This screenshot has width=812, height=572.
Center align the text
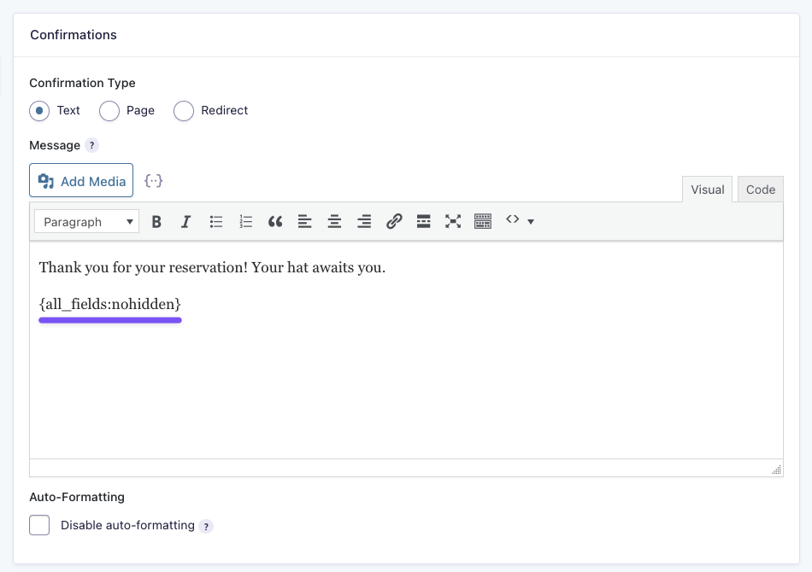[x=334, y=222]
